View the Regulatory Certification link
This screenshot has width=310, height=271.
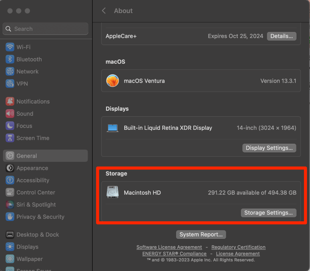tap(238, 247)
